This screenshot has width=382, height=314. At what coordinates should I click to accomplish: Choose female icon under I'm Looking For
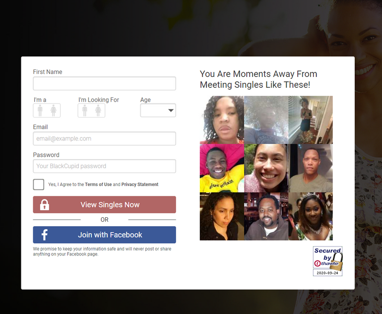pyautogui.click(x=98, y=111)
